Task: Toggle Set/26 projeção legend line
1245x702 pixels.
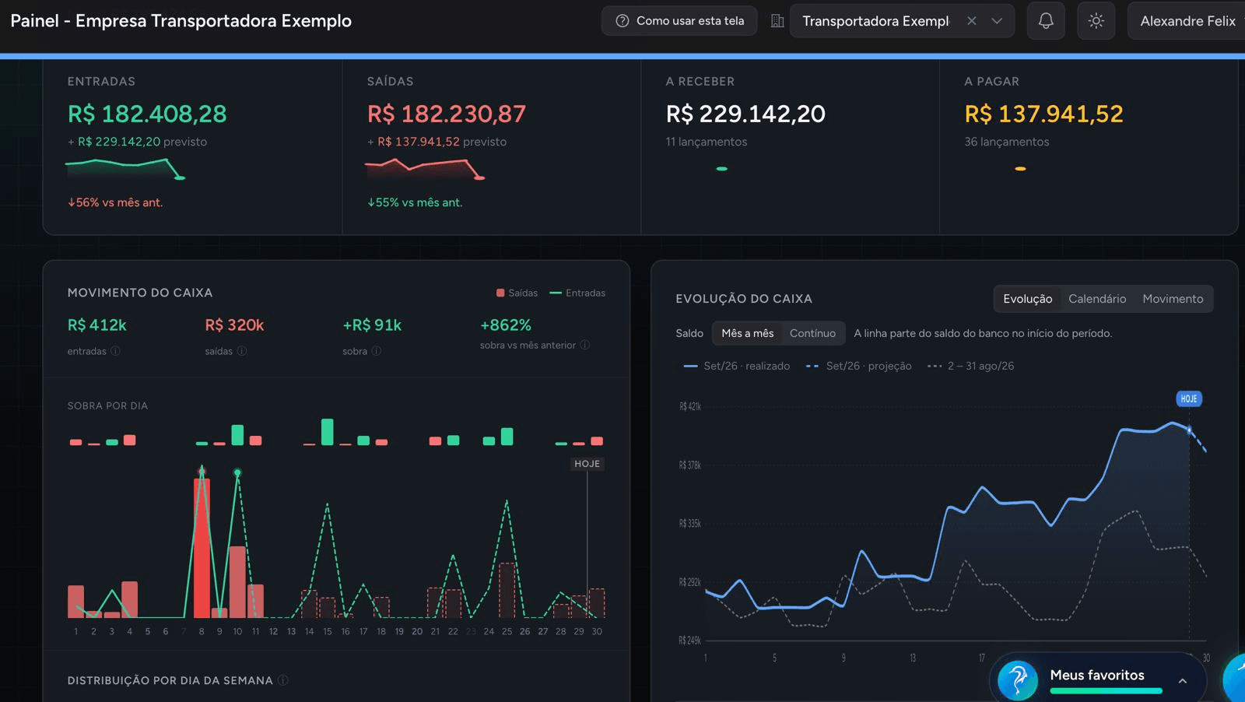Action: click(858, 366)
